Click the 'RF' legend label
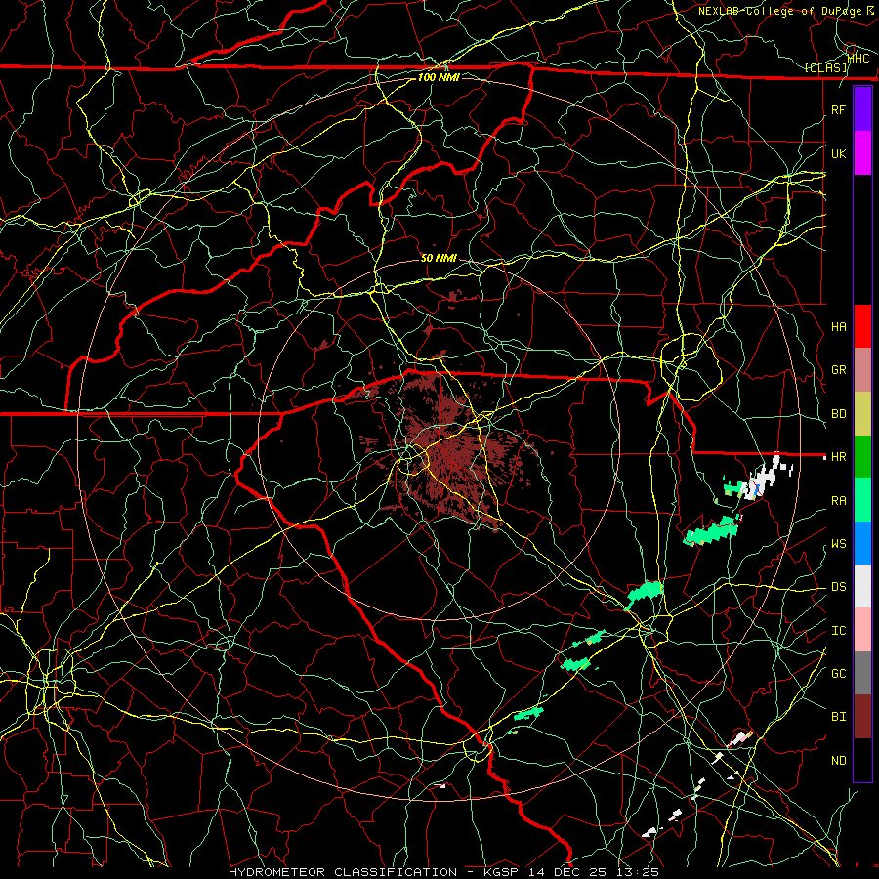The height and width of the screenshot is (879, 879). point(838,109)
